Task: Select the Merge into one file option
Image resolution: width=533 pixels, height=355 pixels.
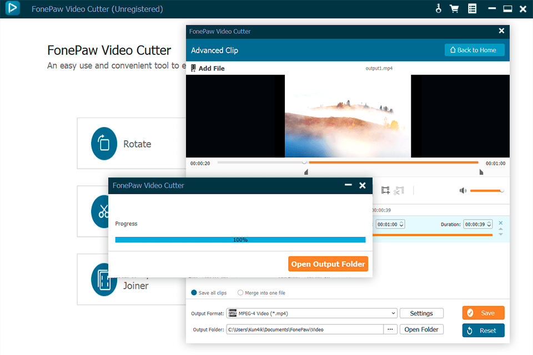Action: (x=240, y=292)
